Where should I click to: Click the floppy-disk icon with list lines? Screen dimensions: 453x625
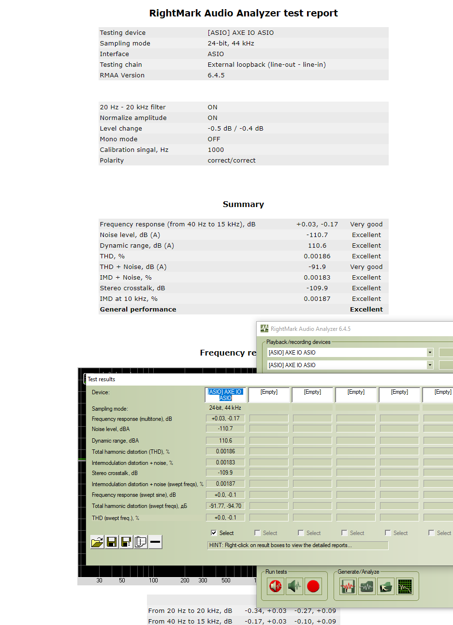pyautogui.click(x=126, y=542)
